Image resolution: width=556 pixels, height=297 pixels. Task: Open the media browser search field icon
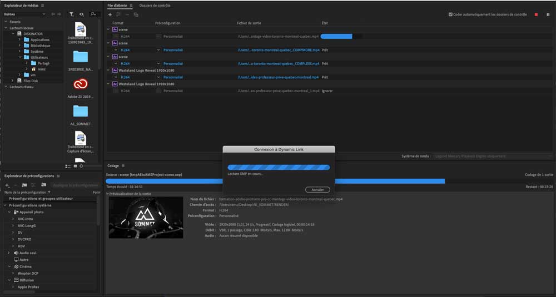(93, 14)
